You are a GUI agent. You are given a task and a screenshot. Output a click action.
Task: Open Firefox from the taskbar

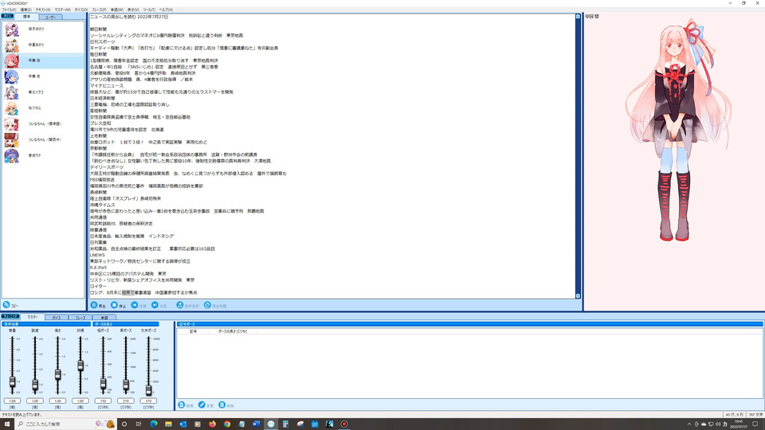[x=212, y=424]
